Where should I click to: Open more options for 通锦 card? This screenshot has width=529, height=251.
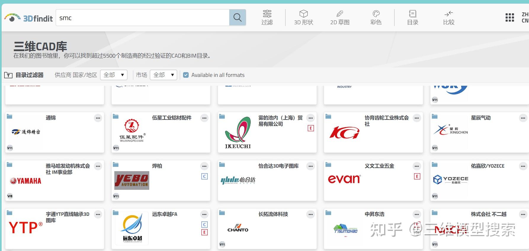click(98, 118)
